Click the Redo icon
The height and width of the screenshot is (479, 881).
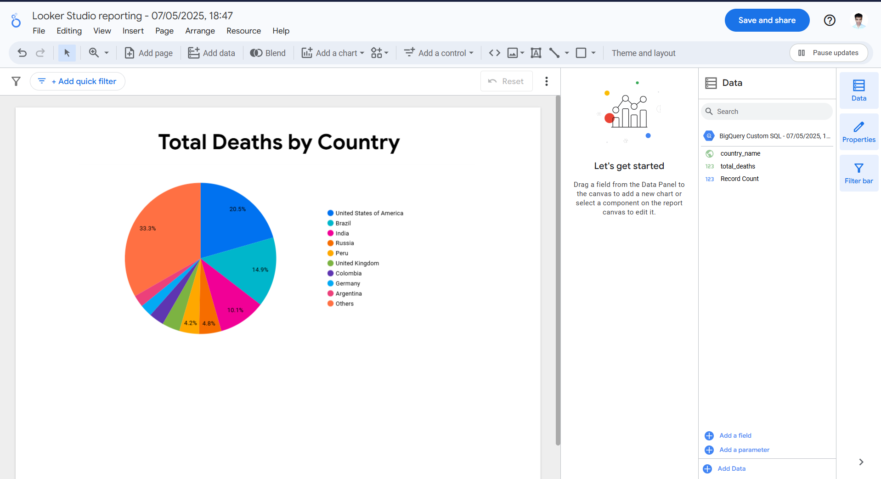[x=40, y=53]
